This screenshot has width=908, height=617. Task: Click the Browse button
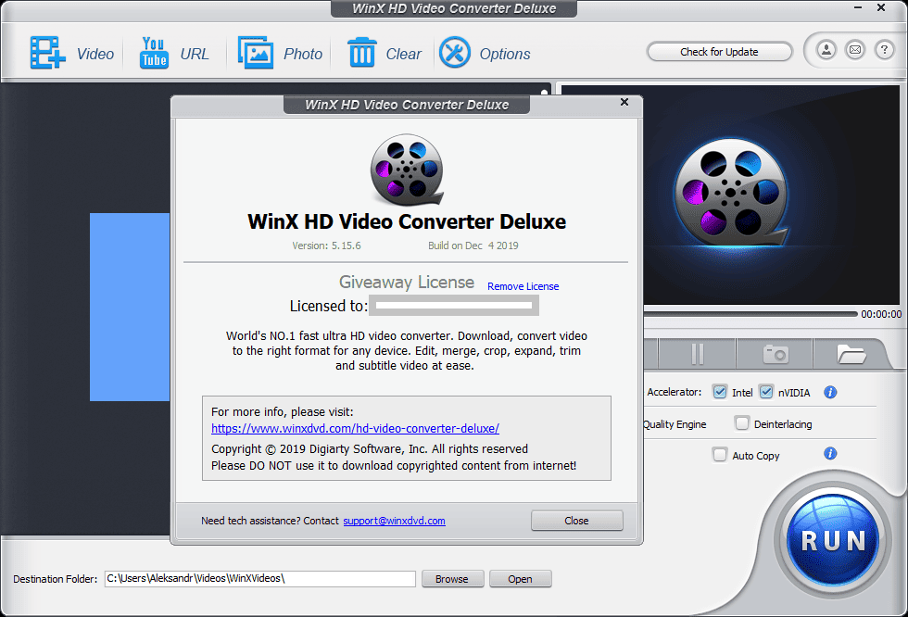tap(452, 579)
